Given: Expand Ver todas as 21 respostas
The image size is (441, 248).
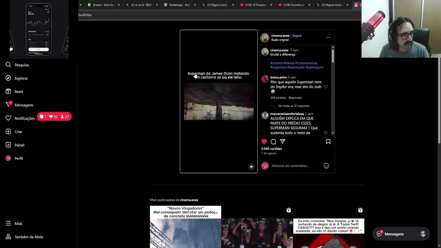Looking at the screenshot, I should tap(294, 106).
